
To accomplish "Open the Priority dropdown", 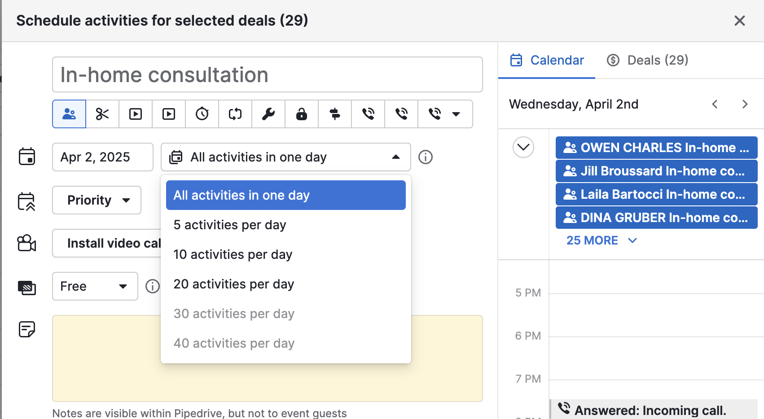I will coord(97,200).
